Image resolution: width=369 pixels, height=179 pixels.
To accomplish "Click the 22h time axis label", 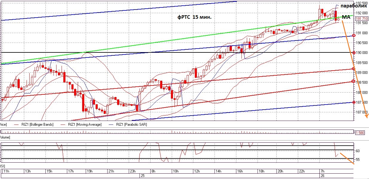I will tap(302, 171).
